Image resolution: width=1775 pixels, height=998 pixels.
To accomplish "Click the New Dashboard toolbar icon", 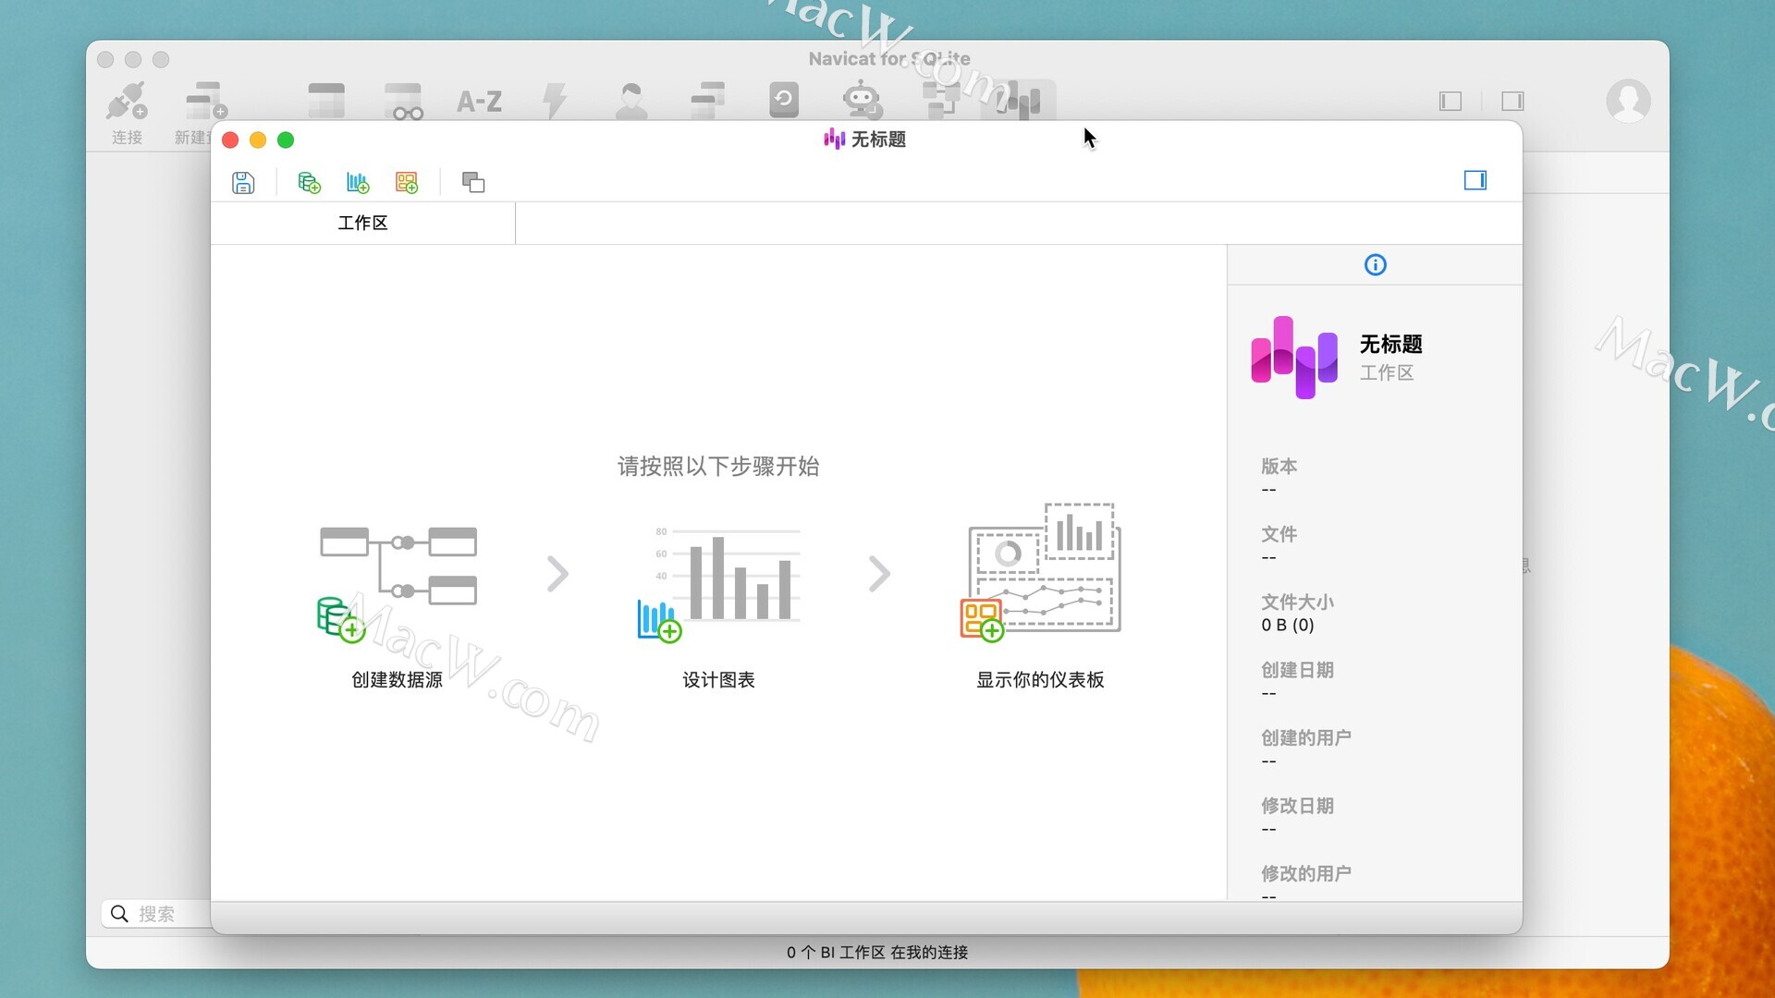I will point(407,182).
